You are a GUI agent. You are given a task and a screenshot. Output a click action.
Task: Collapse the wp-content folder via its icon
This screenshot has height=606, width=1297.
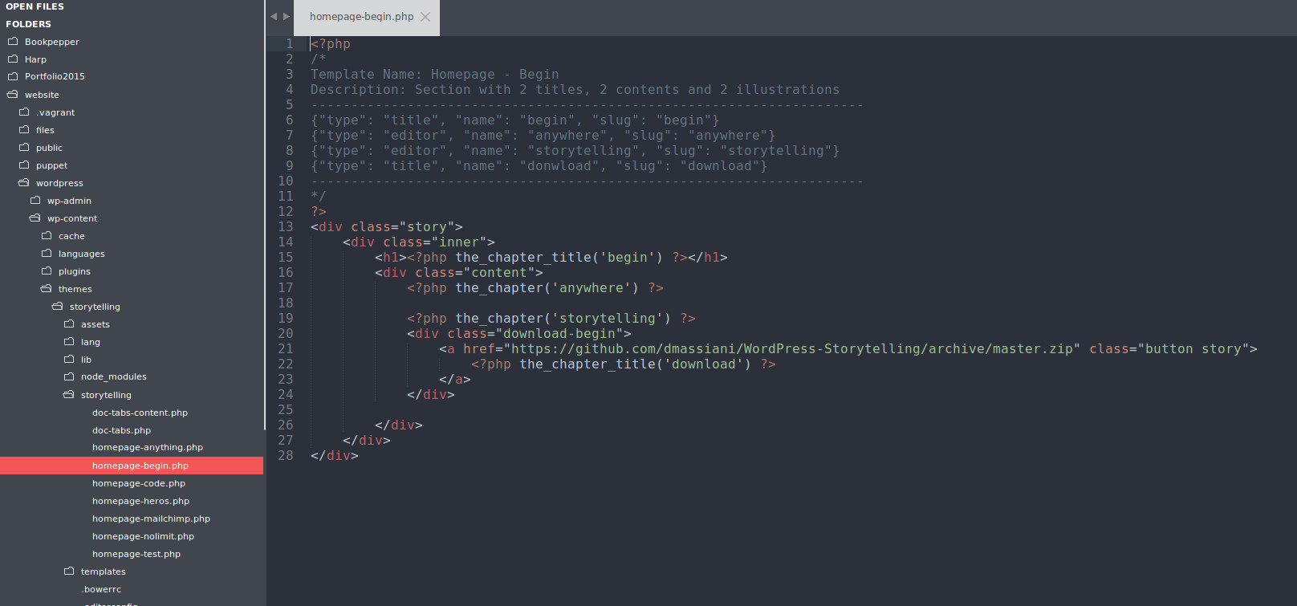coord(35,218)
